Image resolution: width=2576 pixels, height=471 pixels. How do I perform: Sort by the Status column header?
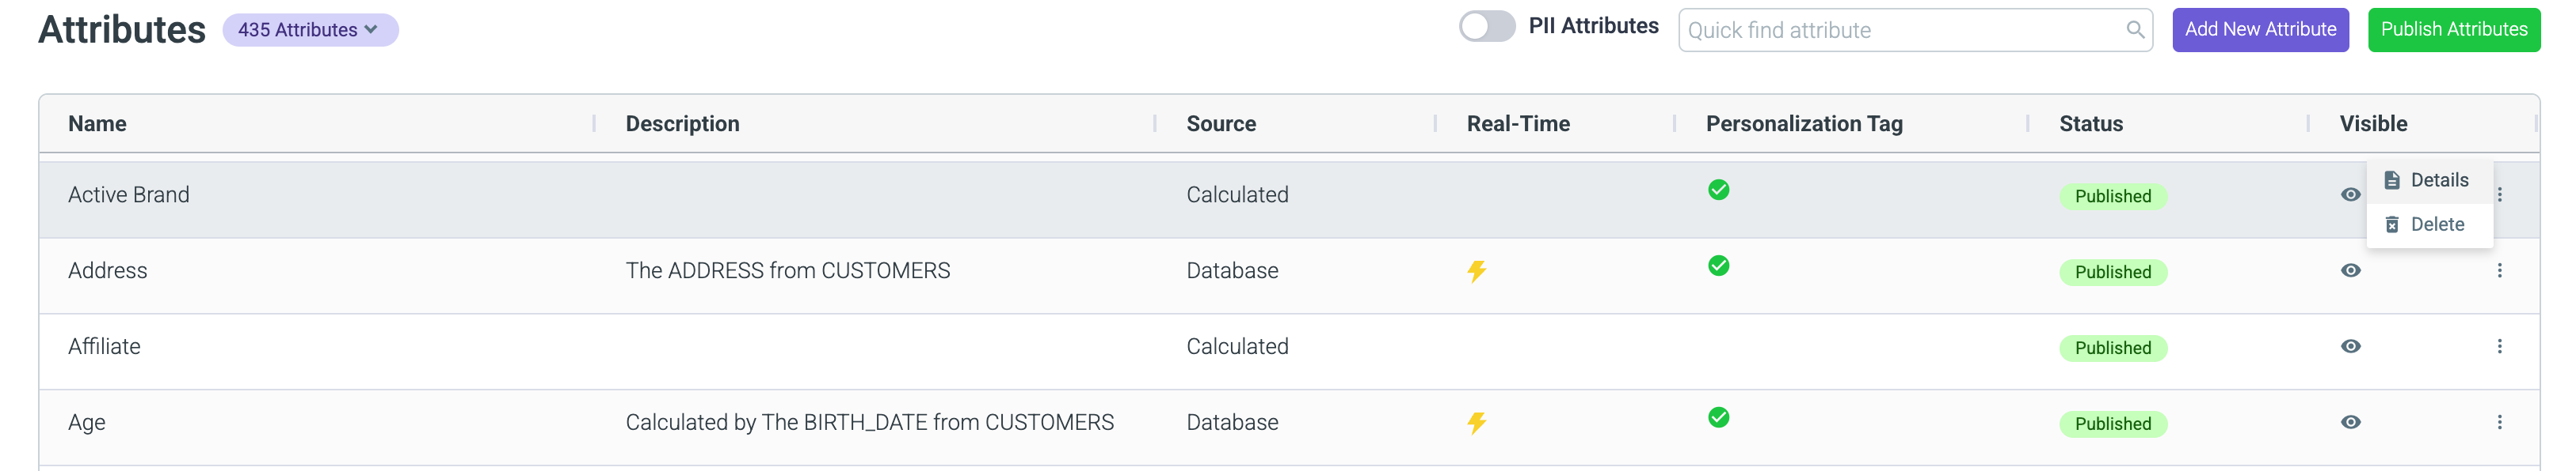[2090, 124]
